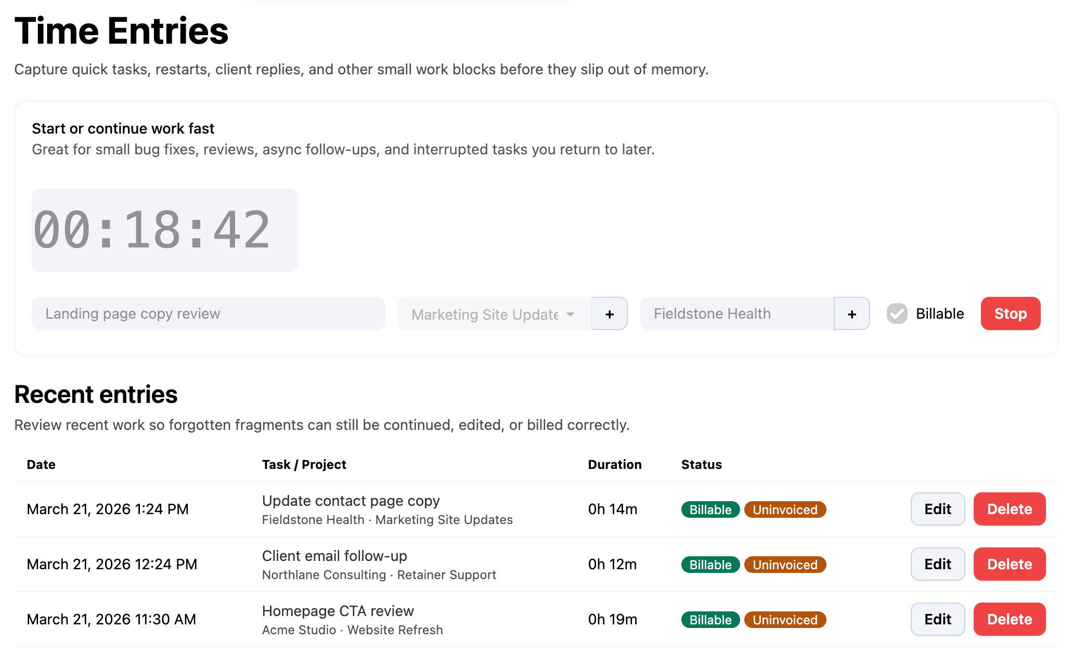This screenshot has width=1073, height=654.
Task: Select the Billable badge on Homepage CTA review
Action: tap(710, 620)
